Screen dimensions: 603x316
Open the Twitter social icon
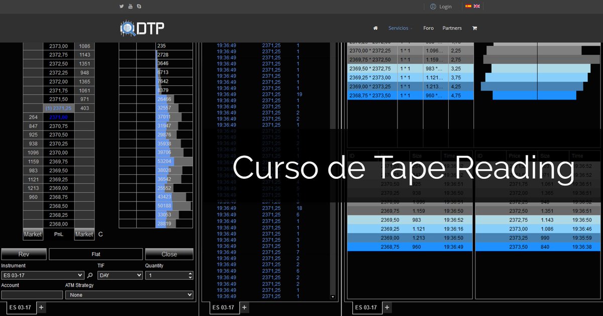coord(122,7)
